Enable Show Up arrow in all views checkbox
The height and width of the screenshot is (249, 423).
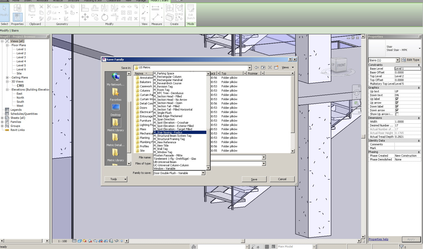coord(397,114)
